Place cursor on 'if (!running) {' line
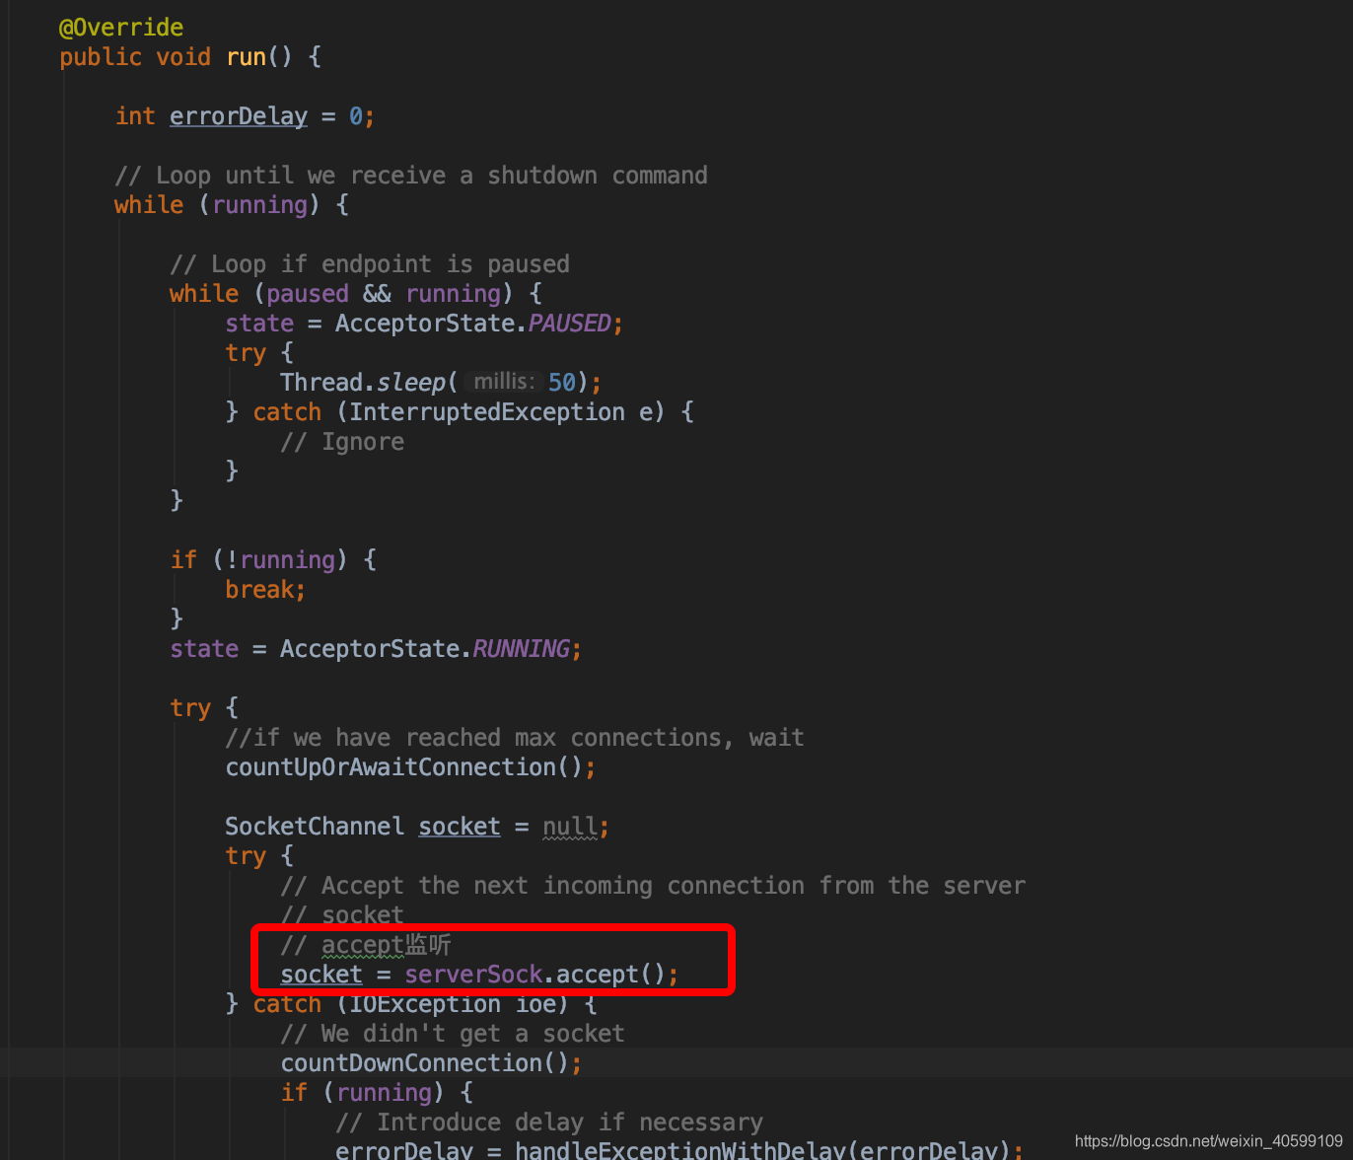This screenshot has height=1160, width=1353. click(x=273, y=560)
